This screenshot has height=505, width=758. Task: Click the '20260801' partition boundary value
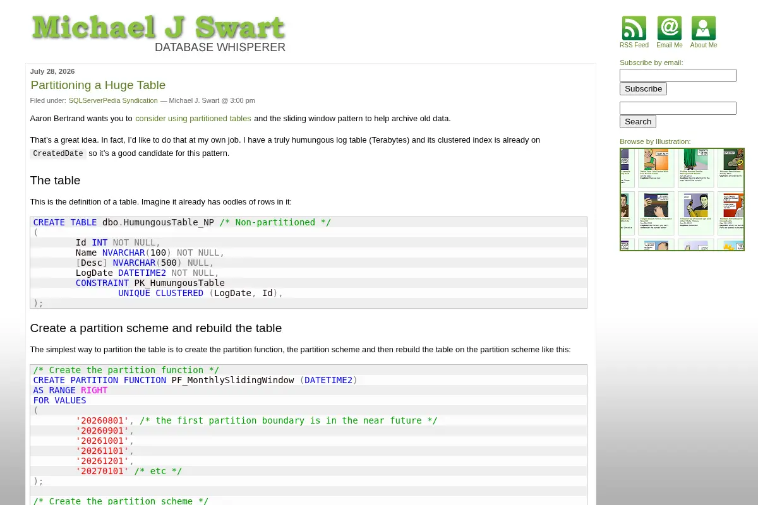pyautogui.click(x=102, y=420)
